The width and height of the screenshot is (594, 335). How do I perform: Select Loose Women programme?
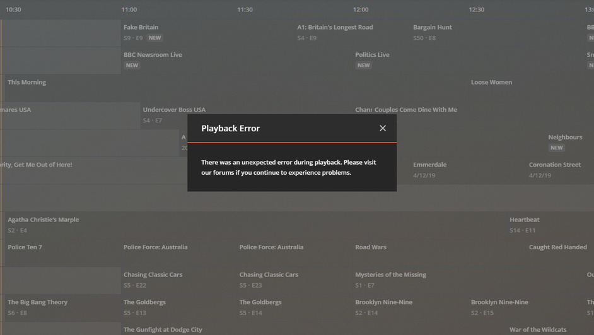pos(532,88)
